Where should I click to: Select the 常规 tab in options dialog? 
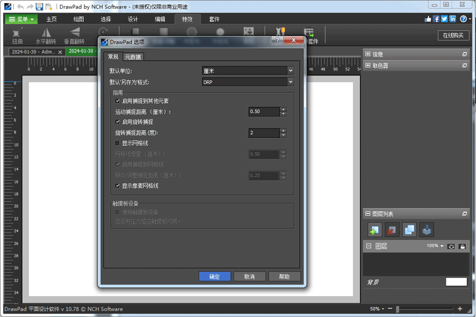click(x=113, y=57)
